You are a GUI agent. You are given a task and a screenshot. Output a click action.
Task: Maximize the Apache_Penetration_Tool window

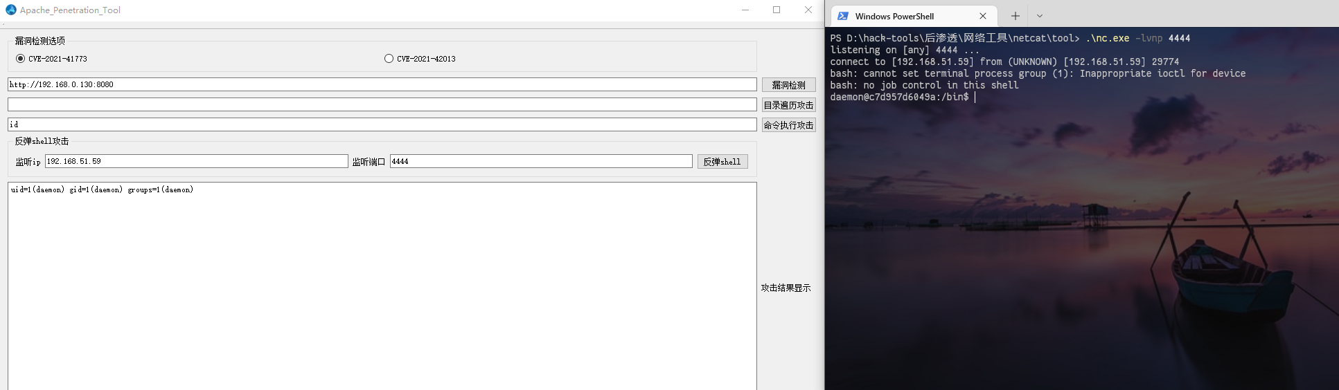pos(777,10)
